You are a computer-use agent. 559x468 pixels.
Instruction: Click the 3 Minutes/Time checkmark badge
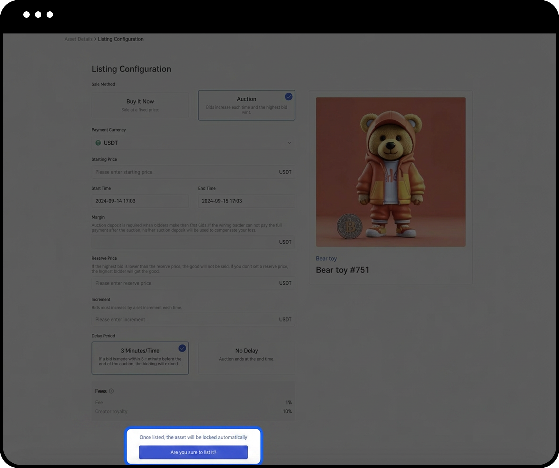[182, 348]
